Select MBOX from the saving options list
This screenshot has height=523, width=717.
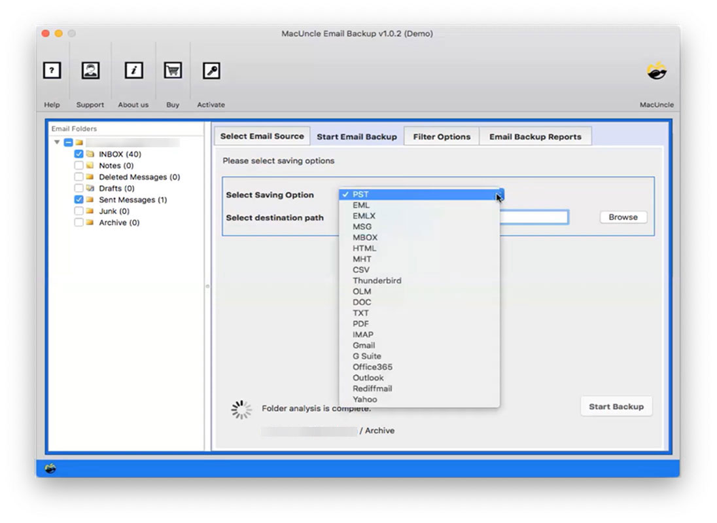[365, 237]
